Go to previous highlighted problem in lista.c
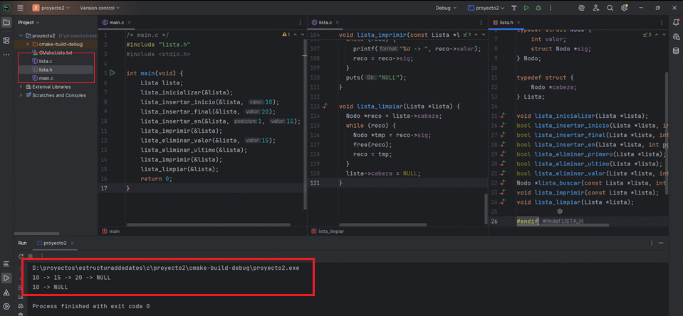Viewport: 683px width, 316px height. pyautogui.click(x=476, y=34)
